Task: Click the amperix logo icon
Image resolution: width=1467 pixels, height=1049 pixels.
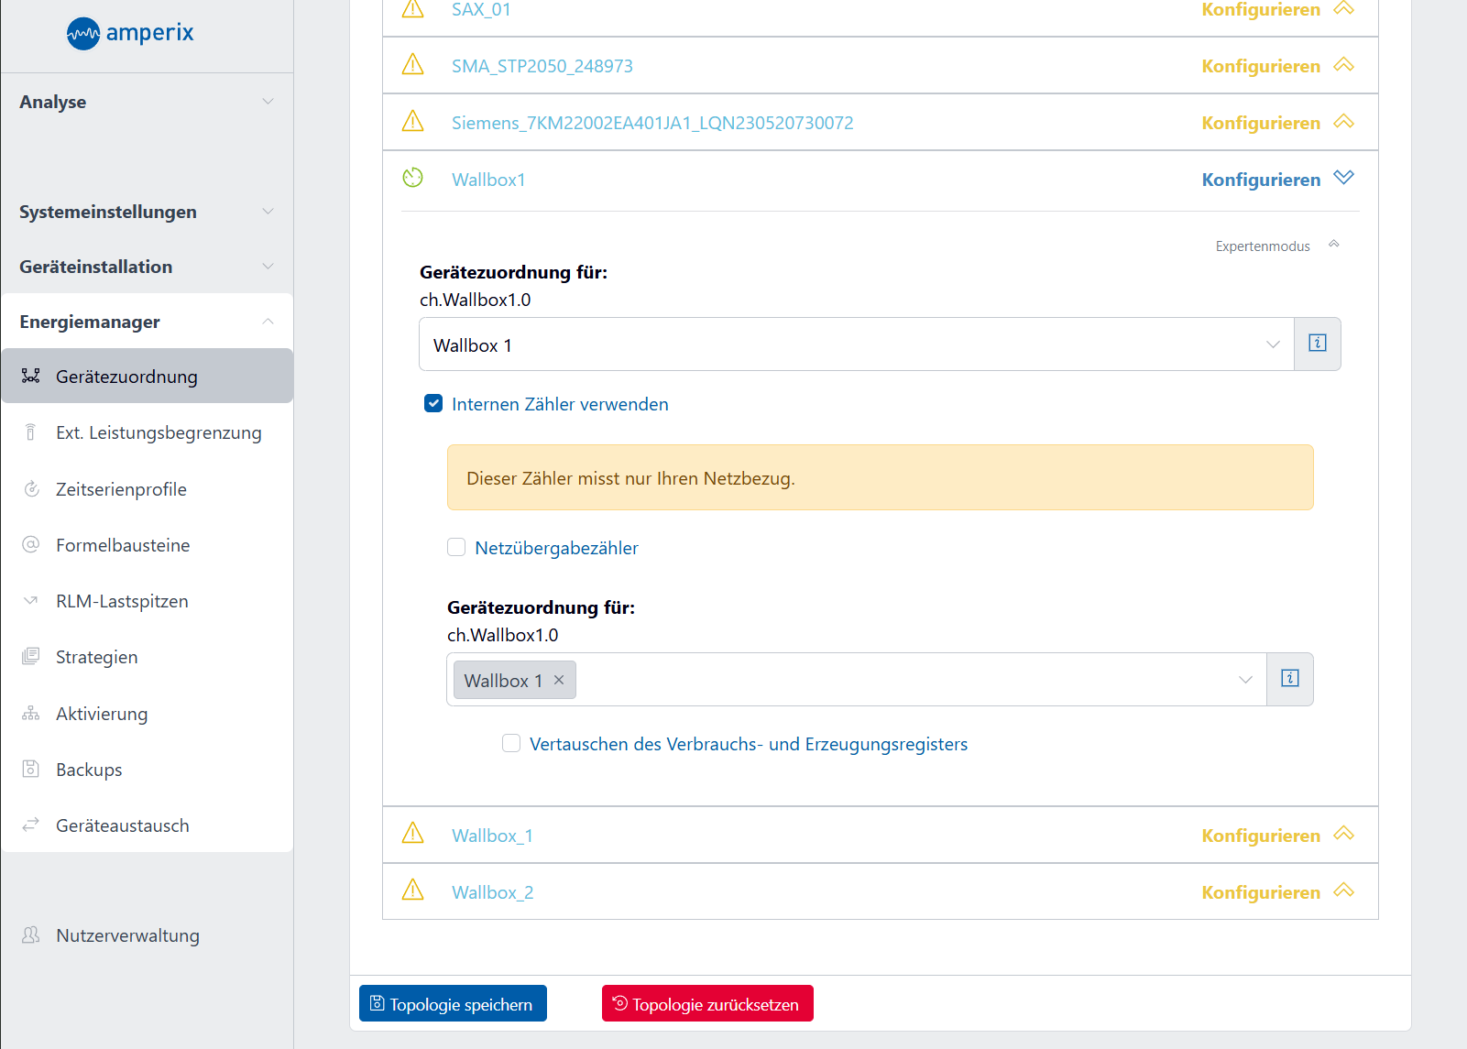Action: point(83,34)
